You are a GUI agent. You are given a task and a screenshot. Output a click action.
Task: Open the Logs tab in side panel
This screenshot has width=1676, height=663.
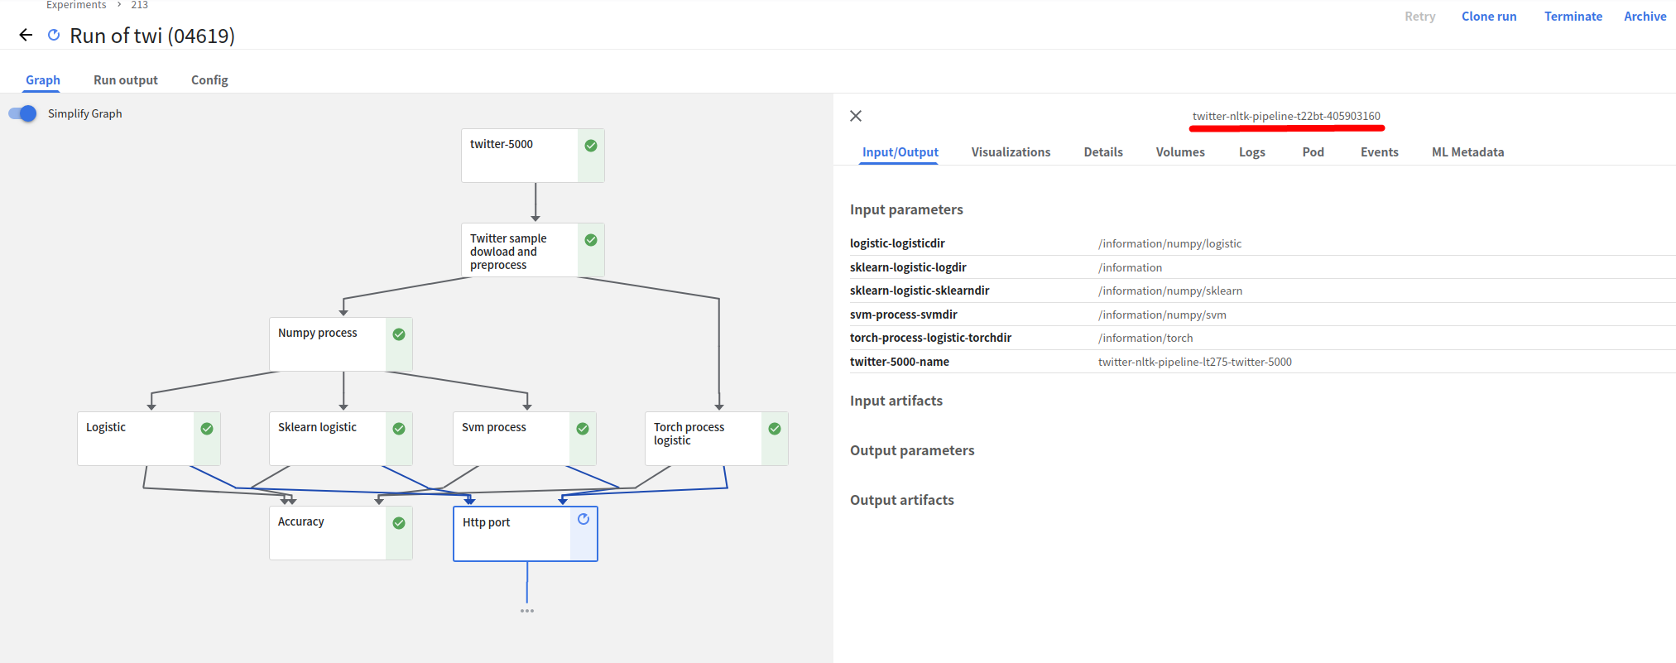(x=1251, y=152)
